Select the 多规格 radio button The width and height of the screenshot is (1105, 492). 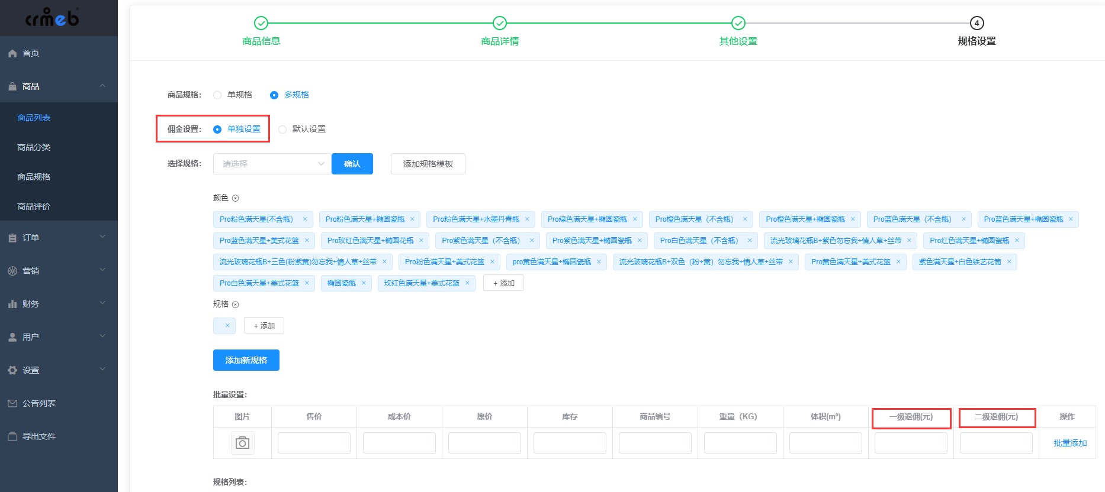coord(274,95)
